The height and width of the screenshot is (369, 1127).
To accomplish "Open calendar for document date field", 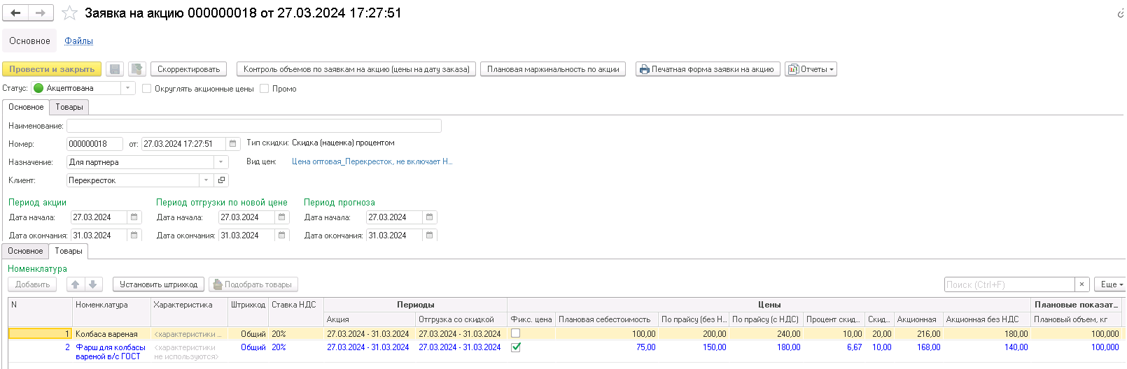I will click(x=233, y=144).
